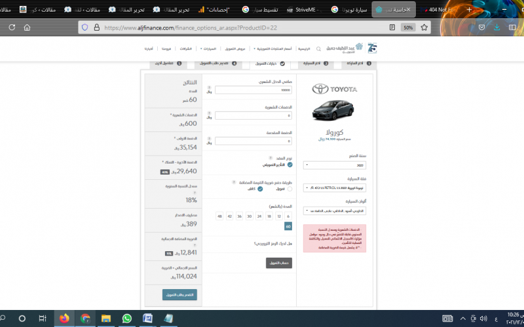Screen dimensions: 524x327
Task: Choose 12 months duration
Action: (x=279, y=216)
